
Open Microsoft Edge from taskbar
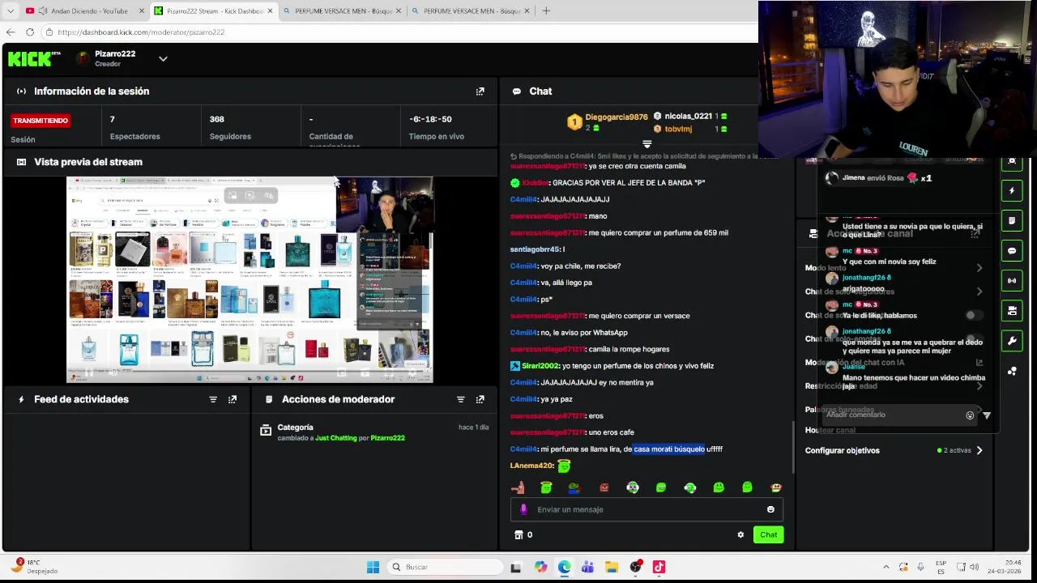tap(564, 567)
